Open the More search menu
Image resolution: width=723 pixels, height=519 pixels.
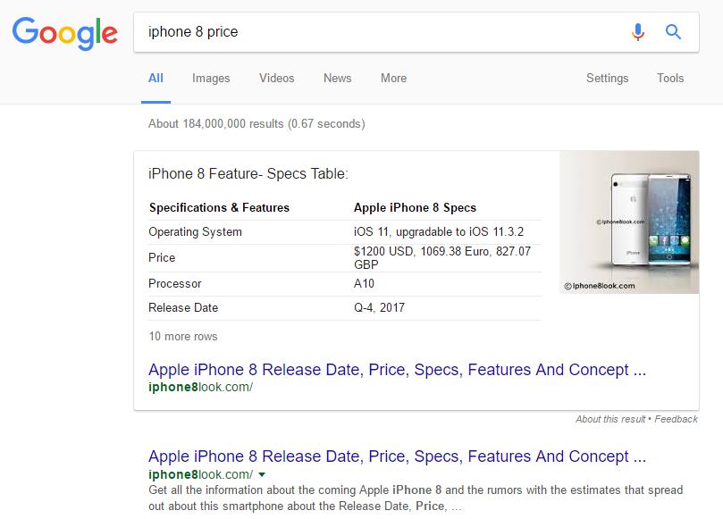(x=394, y=79)
